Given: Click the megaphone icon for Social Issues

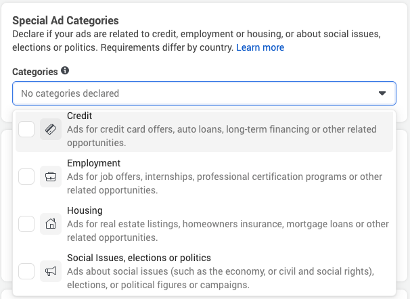Looking at the screenshot, I should pos(51,271).
